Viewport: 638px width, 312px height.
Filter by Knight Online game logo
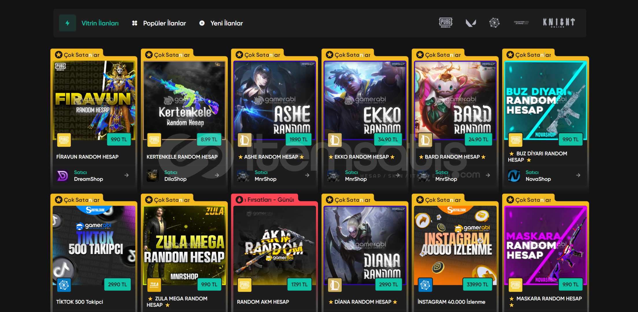pyautogui.click(x=559, y=23)
